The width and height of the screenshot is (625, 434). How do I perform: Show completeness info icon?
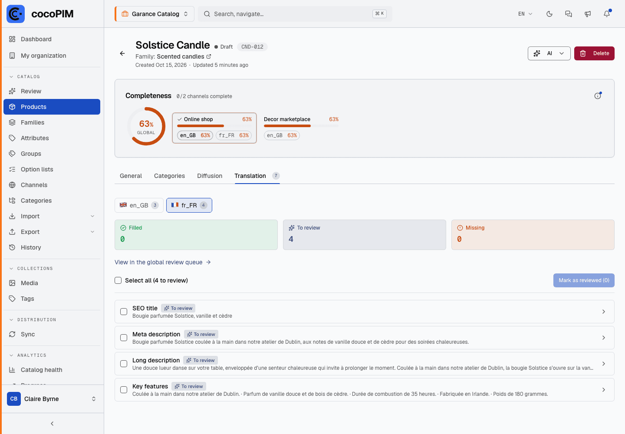(x=598, y=96)
